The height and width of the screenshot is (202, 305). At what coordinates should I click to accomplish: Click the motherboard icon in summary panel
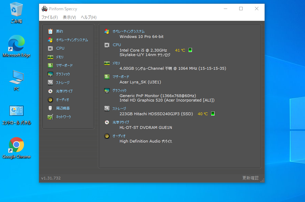tap(107, 77)
